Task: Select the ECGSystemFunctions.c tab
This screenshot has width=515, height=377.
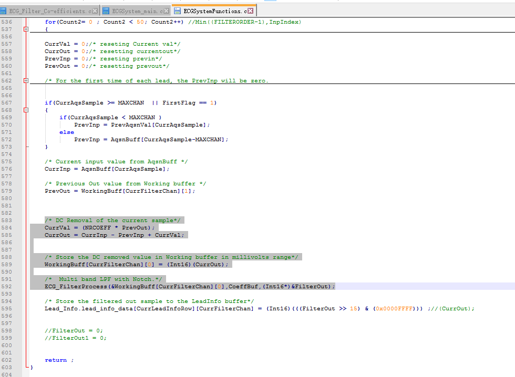Action: (215, 11)
